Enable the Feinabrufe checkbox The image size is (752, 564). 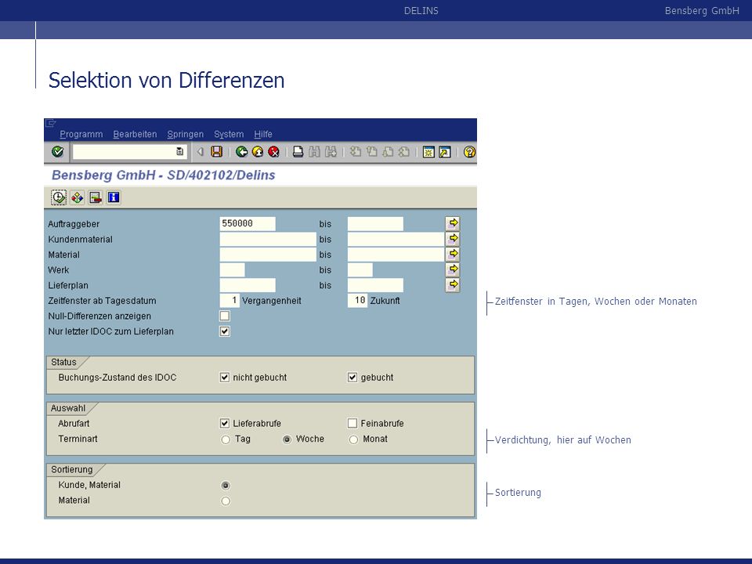pyautogui.click(x=352, y=423)
